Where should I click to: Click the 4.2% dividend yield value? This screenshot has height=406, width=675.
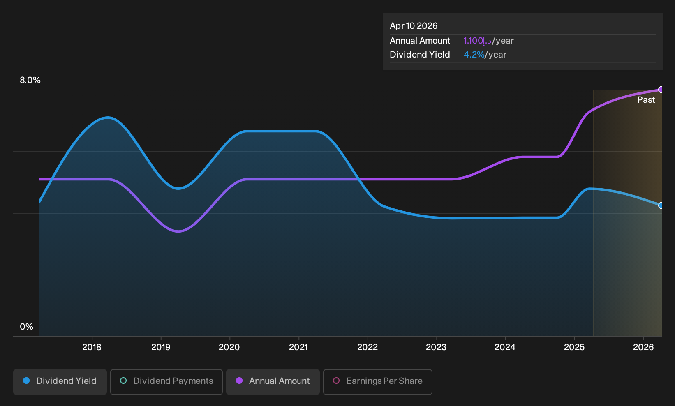474,55
